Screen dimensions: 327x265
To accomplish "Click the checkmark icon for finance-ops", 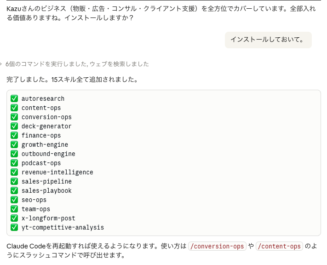I will (14, 135).
